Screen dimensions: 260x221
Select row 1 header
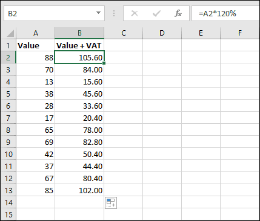(8, 45)
